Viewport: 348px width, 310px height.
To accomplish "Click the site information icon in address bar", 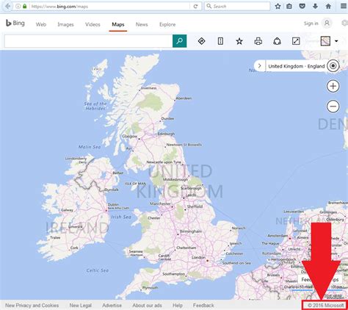I will click(18, 6).
